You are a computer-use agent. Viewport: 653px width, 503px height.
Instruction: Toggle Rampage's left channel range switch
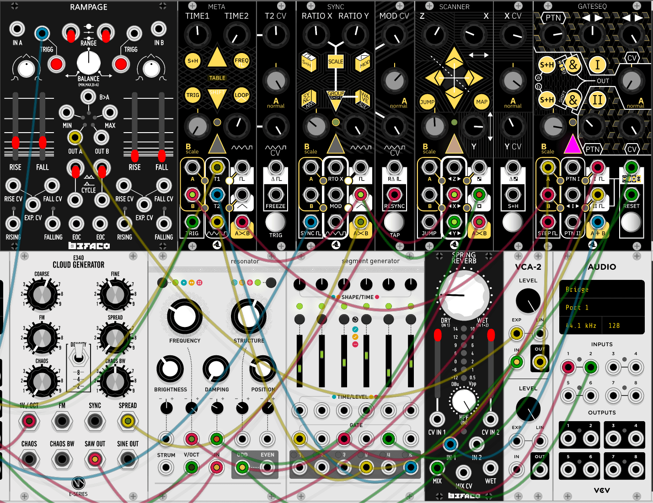point(71,34)
